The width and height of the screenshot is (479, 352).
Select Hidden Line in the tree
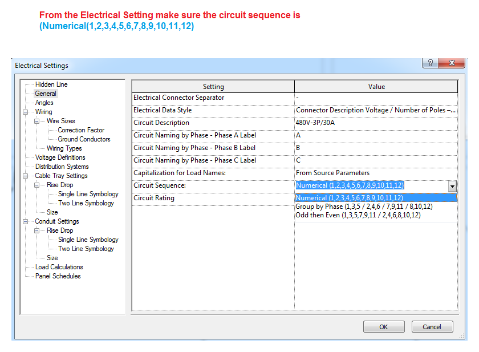tap(51, 84)
